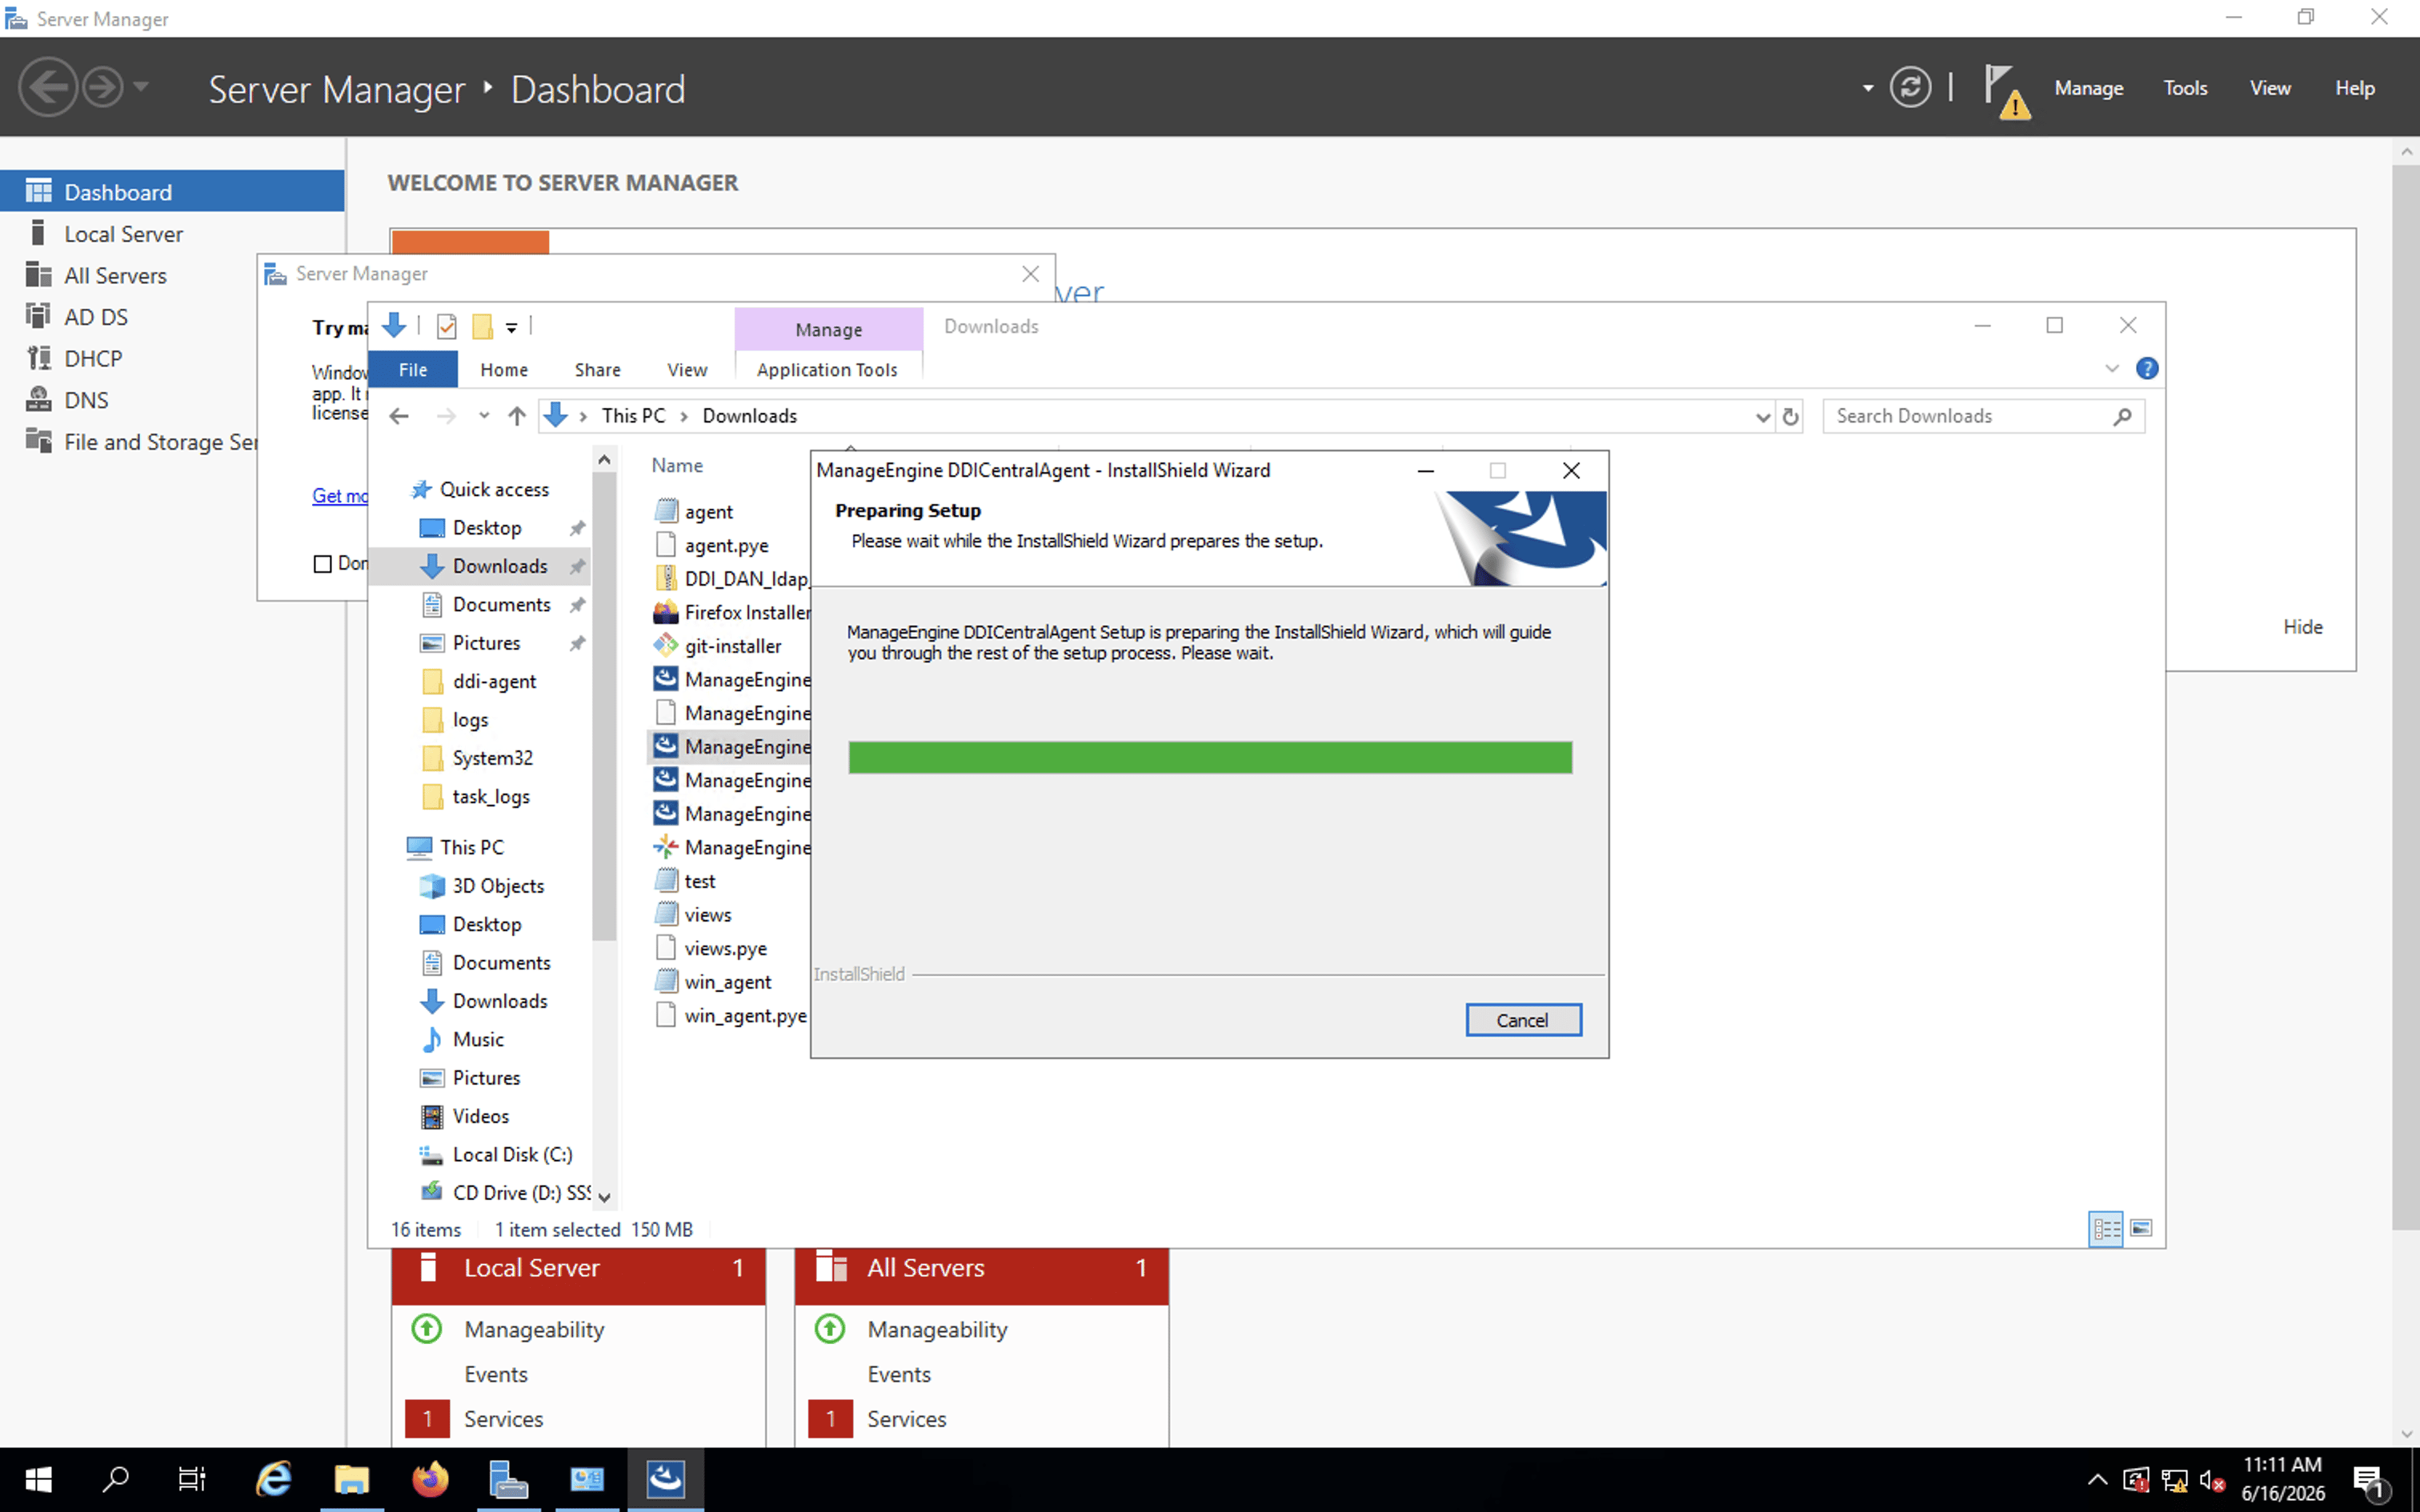2420x1512 pixels.
Task: Open Manageability under the All Servers tile
Action: [938, 1329]
